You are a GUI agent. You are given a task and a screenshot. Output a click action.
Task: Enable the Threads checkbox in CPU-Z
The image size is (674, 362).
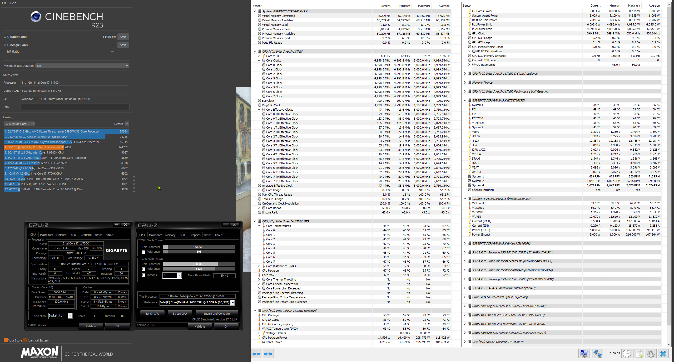point(143,275)
